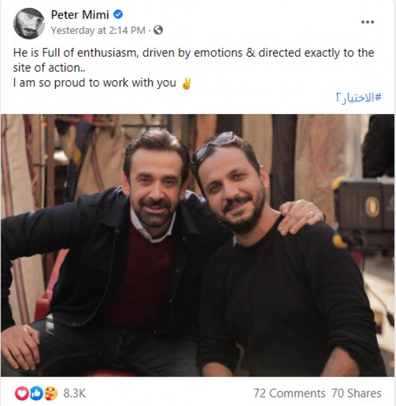Open the three-dot post options menu
Viewport: 396px width, 406px height.
click(x=368, y=22)
